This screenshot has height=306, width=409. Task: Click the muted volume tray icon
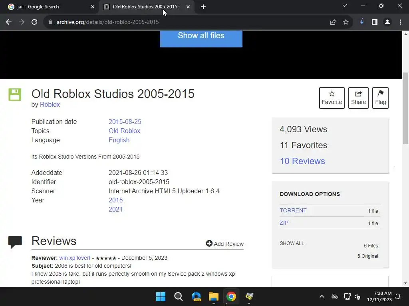pyautogui.click(x=357, y=296)
